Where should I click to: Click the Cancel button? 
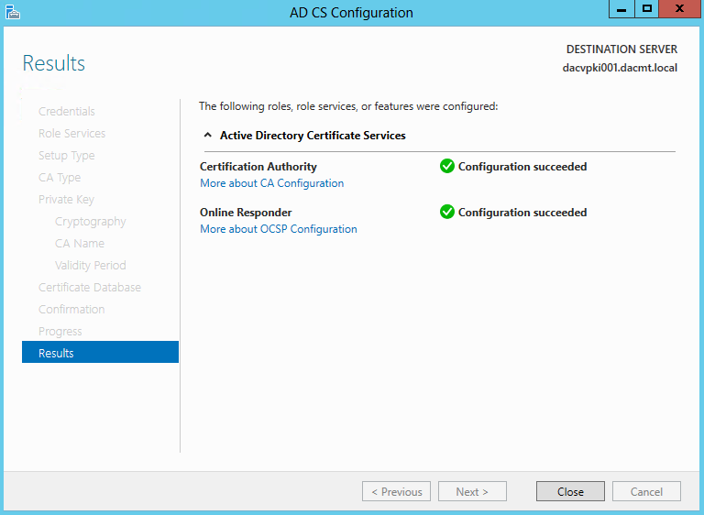coord(646,492)
